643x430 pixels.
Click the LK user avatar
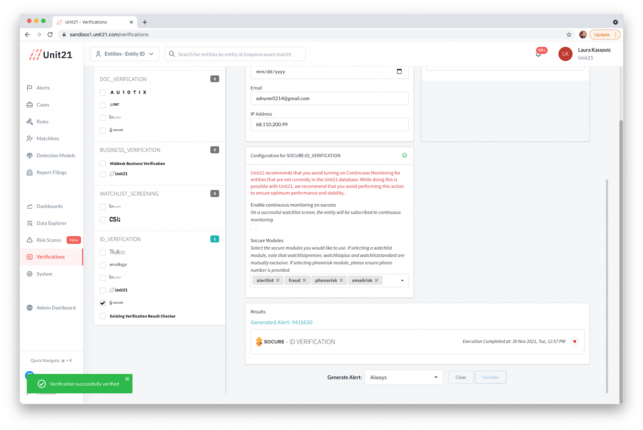point(565,54)
